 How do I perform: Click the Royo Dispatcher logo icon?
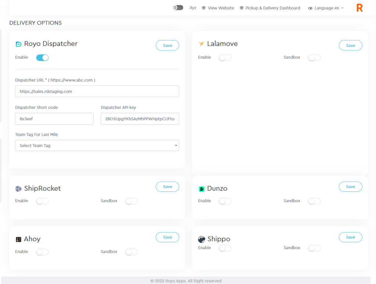pos(18,44)
